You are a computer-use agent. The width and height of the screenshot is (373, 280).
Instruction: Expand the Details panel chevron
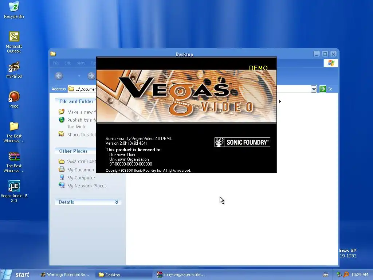(117, 202)
